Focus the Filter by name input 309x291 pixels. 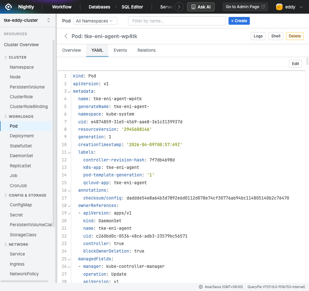click(177, 21)
